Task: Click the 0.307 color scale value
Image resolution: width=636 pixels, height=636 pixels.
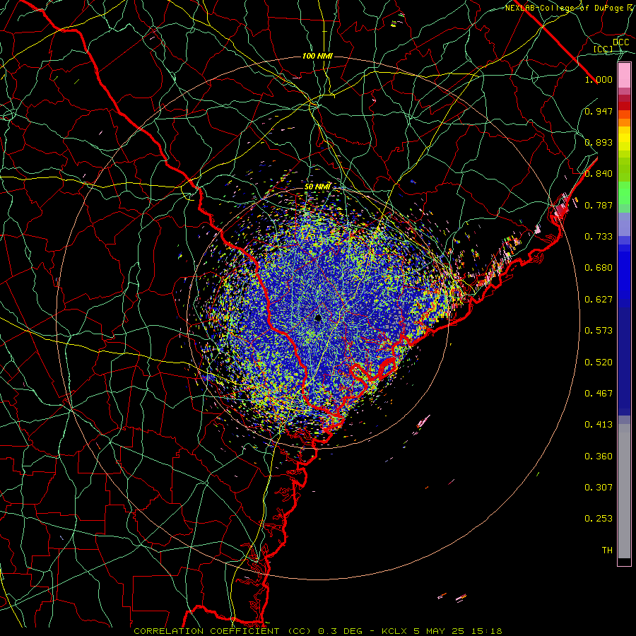Action: tap(599, 488)
